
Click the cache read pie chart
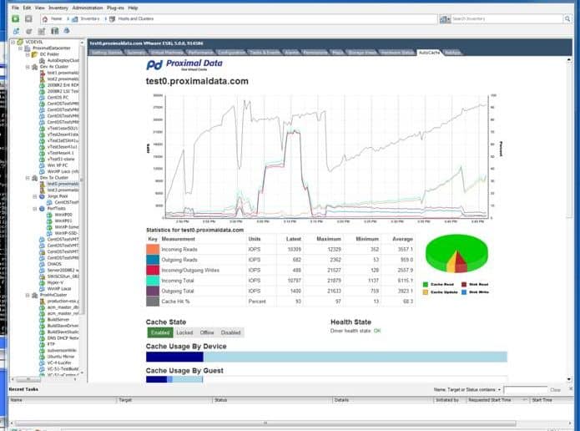point(456,255)
